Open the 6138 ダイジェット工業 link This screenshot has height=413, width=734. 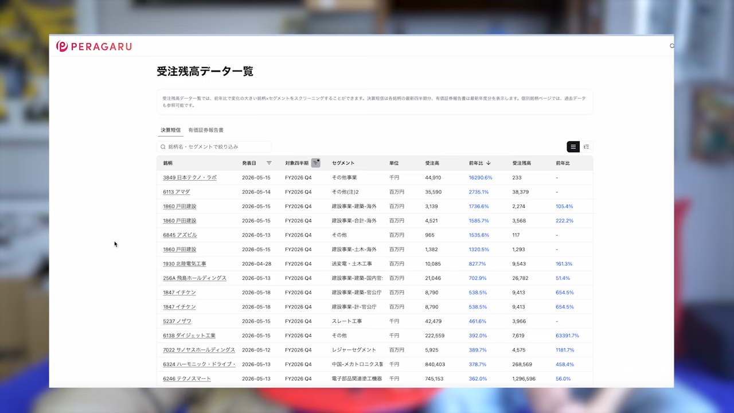point(189,336)
